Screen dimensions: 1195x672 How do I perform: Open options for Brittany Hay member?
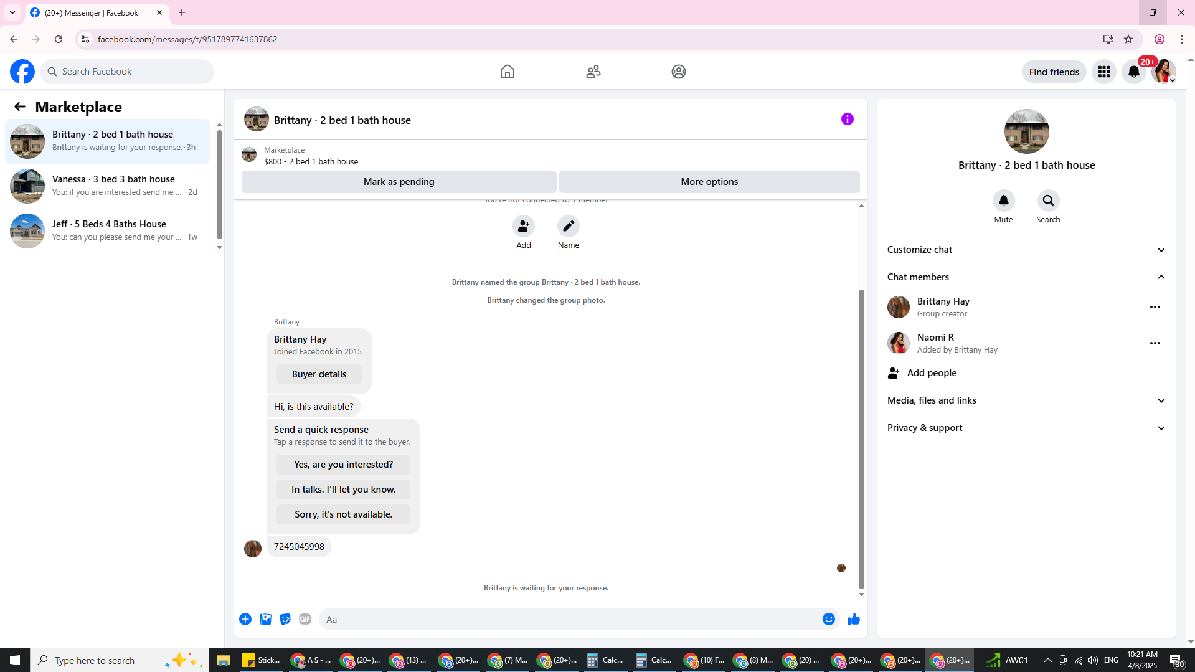point(1155,307)
